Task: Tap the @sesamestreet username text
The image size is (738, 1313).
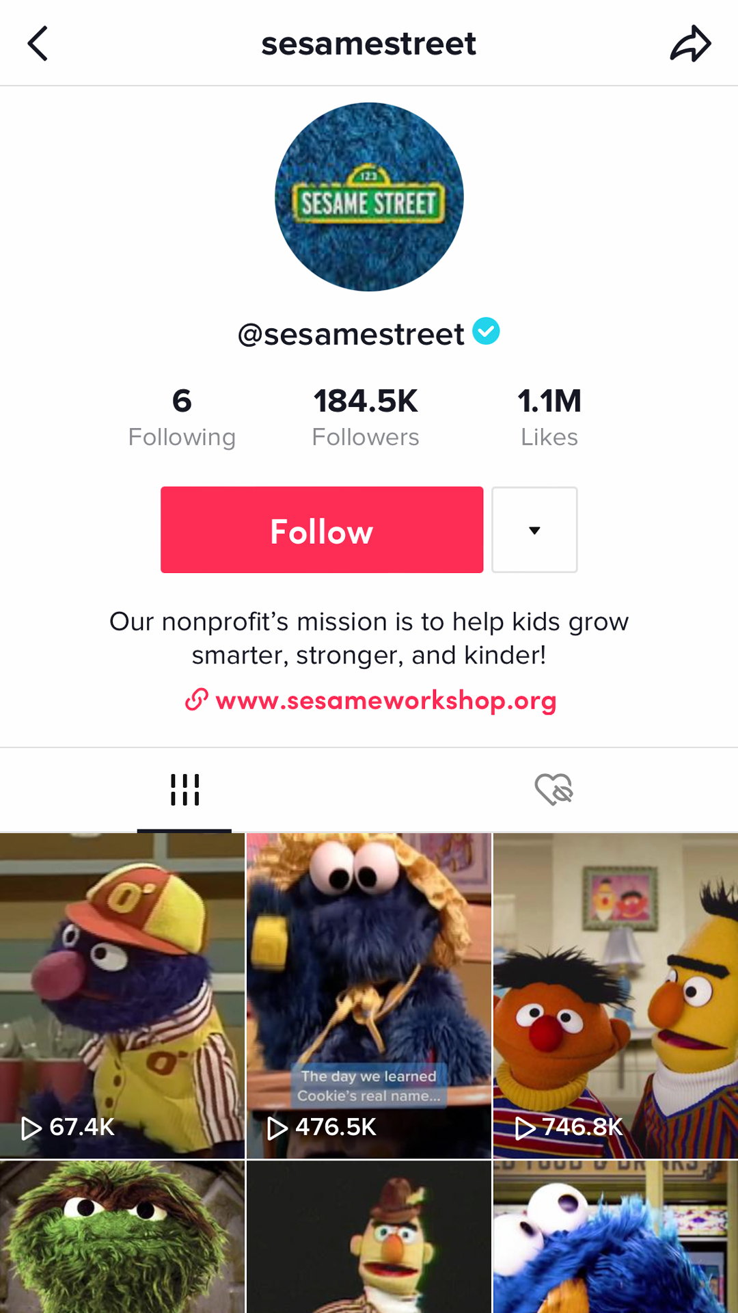Action: [x=351, y=334]
